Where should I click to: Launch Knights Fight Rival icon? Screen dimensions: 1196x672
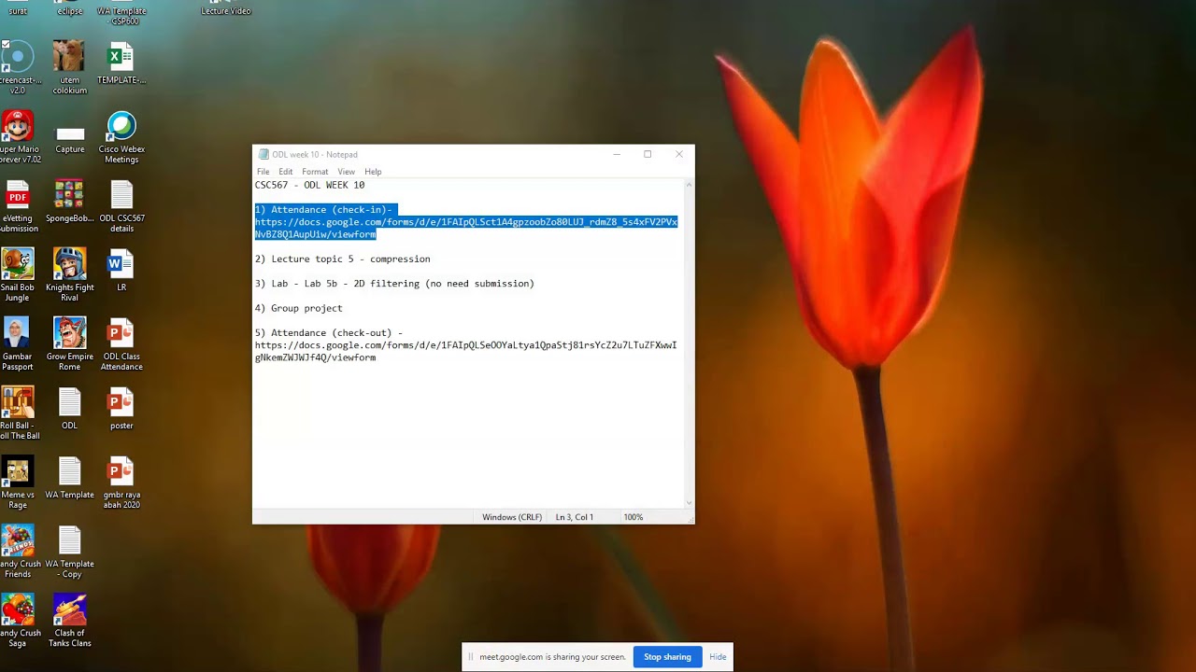click(x=69, y=275)
